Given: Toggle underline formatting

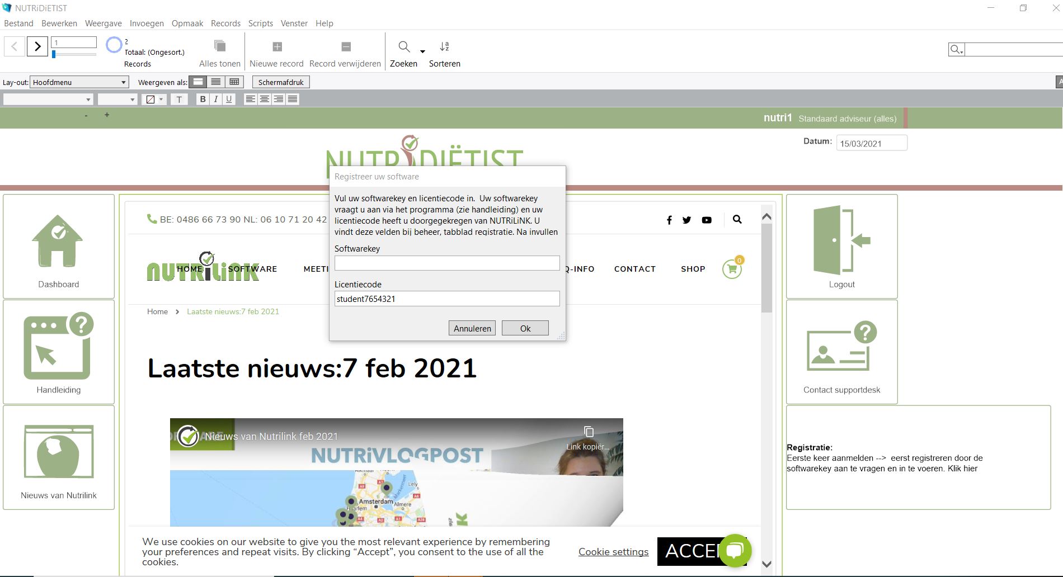Looking at the screenshot, I should coord(228,99).
